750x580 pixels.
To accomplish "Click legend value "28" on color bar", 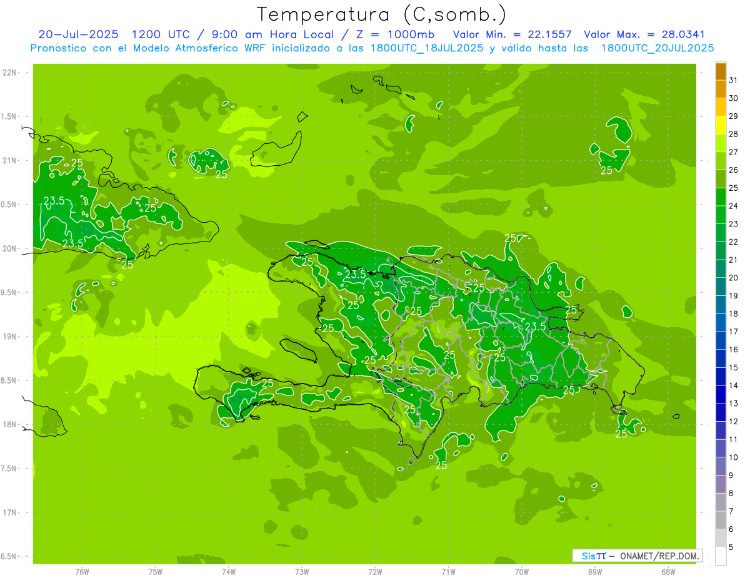I will [x=733, y=134].
